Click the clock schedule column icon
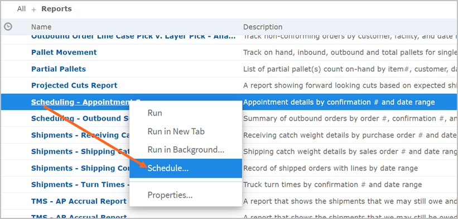The image size is (458, 219). pos(8,27)
